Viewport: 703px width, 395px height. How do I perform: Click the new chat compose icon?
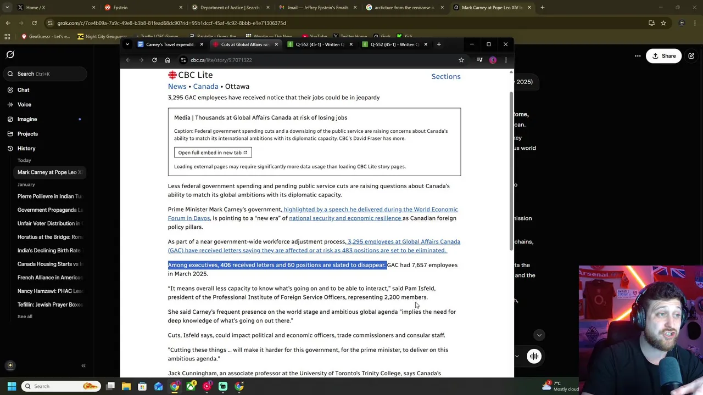click(691, 56)
